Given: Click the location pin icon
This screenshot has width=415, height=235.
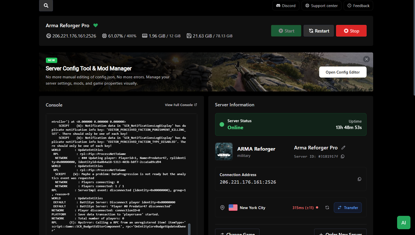Looking at the screenshot, I should tap(222, 208).
